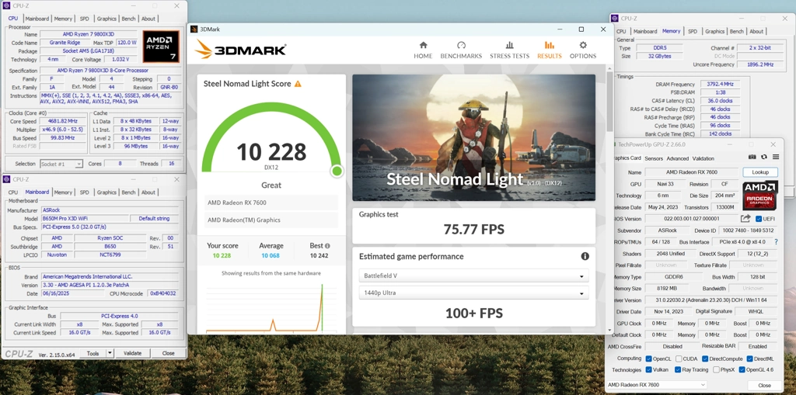The width and height of the screenshot is (796, 395).
Task: Click the 3DMark logo in the header
Action: click(x=241, y=49)
